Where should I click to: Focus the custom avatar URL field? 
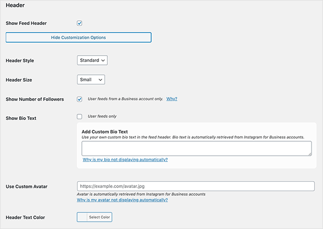click(196, 186)
